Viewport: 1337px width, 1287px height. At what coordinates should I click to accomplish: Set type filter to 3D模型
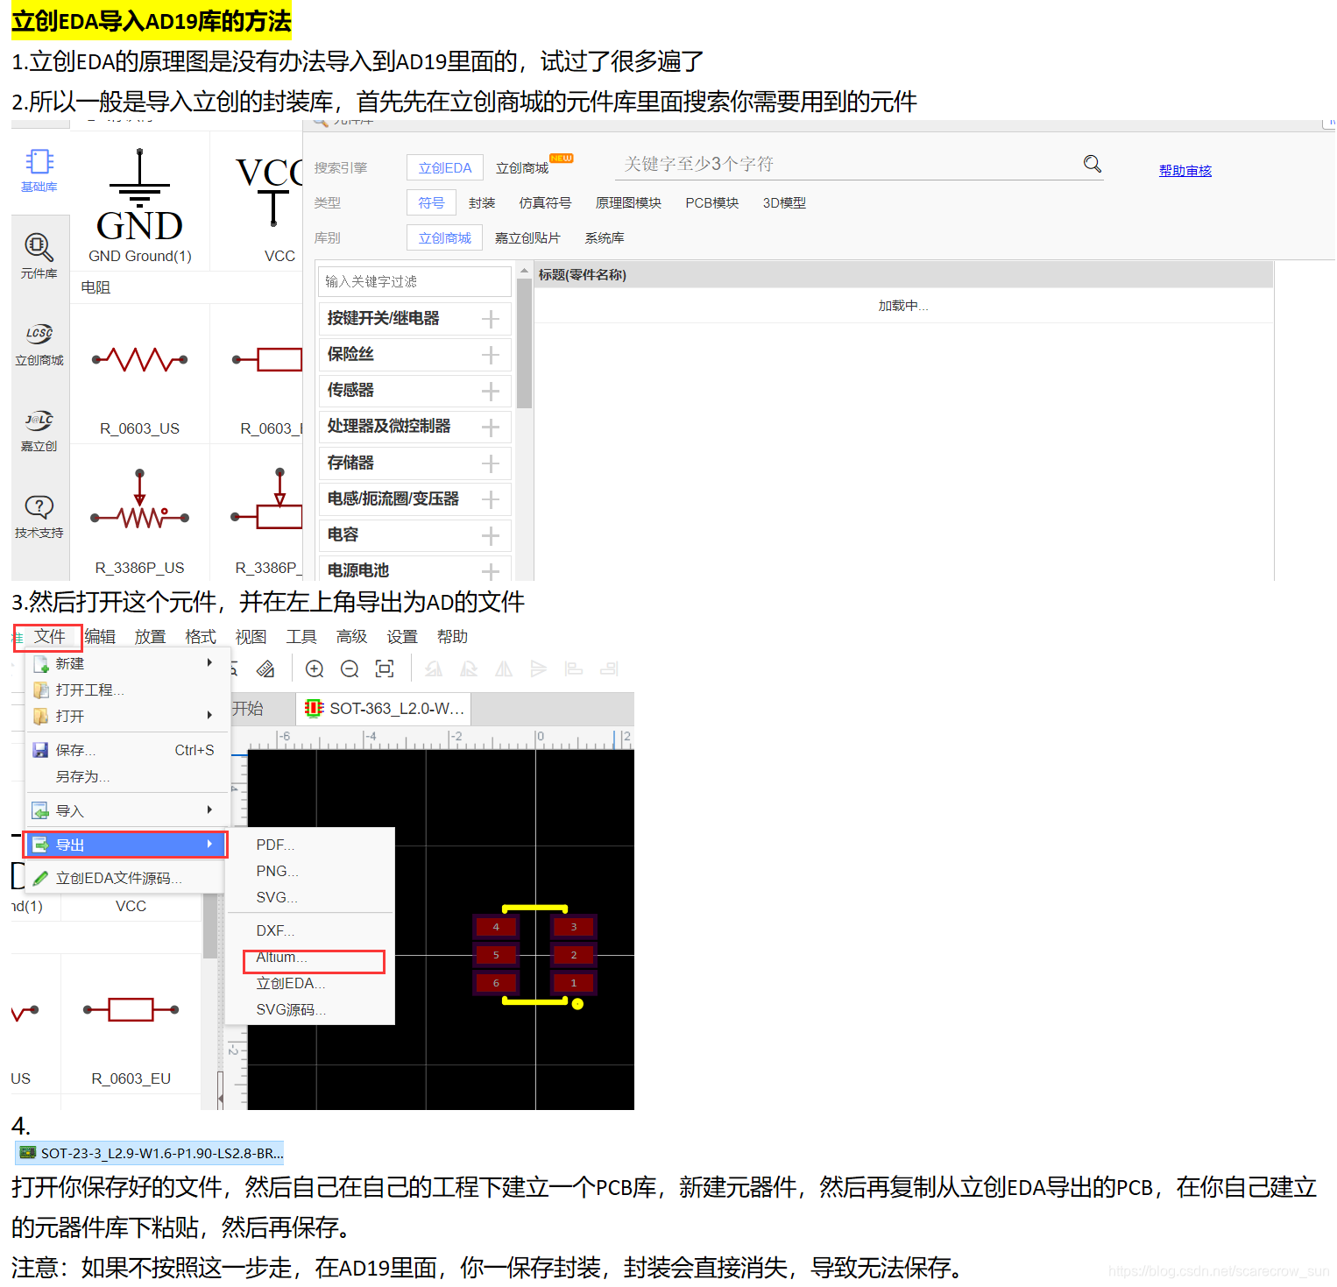click(x=784, y=202)
